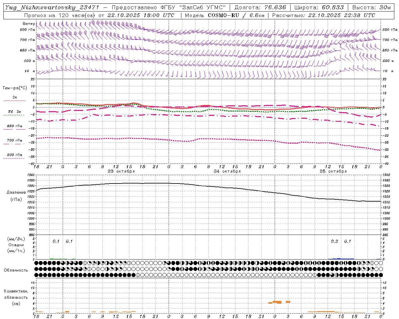Select the 'Долгота: 76.636' longitude field
The height and width of the screenshot is (319, 399).
point(260,7)
